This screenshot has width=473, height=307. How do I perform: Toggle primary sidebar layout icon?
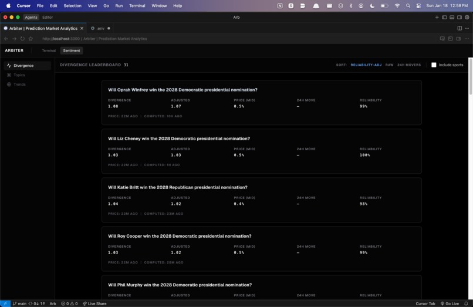[x=444, y=17]
